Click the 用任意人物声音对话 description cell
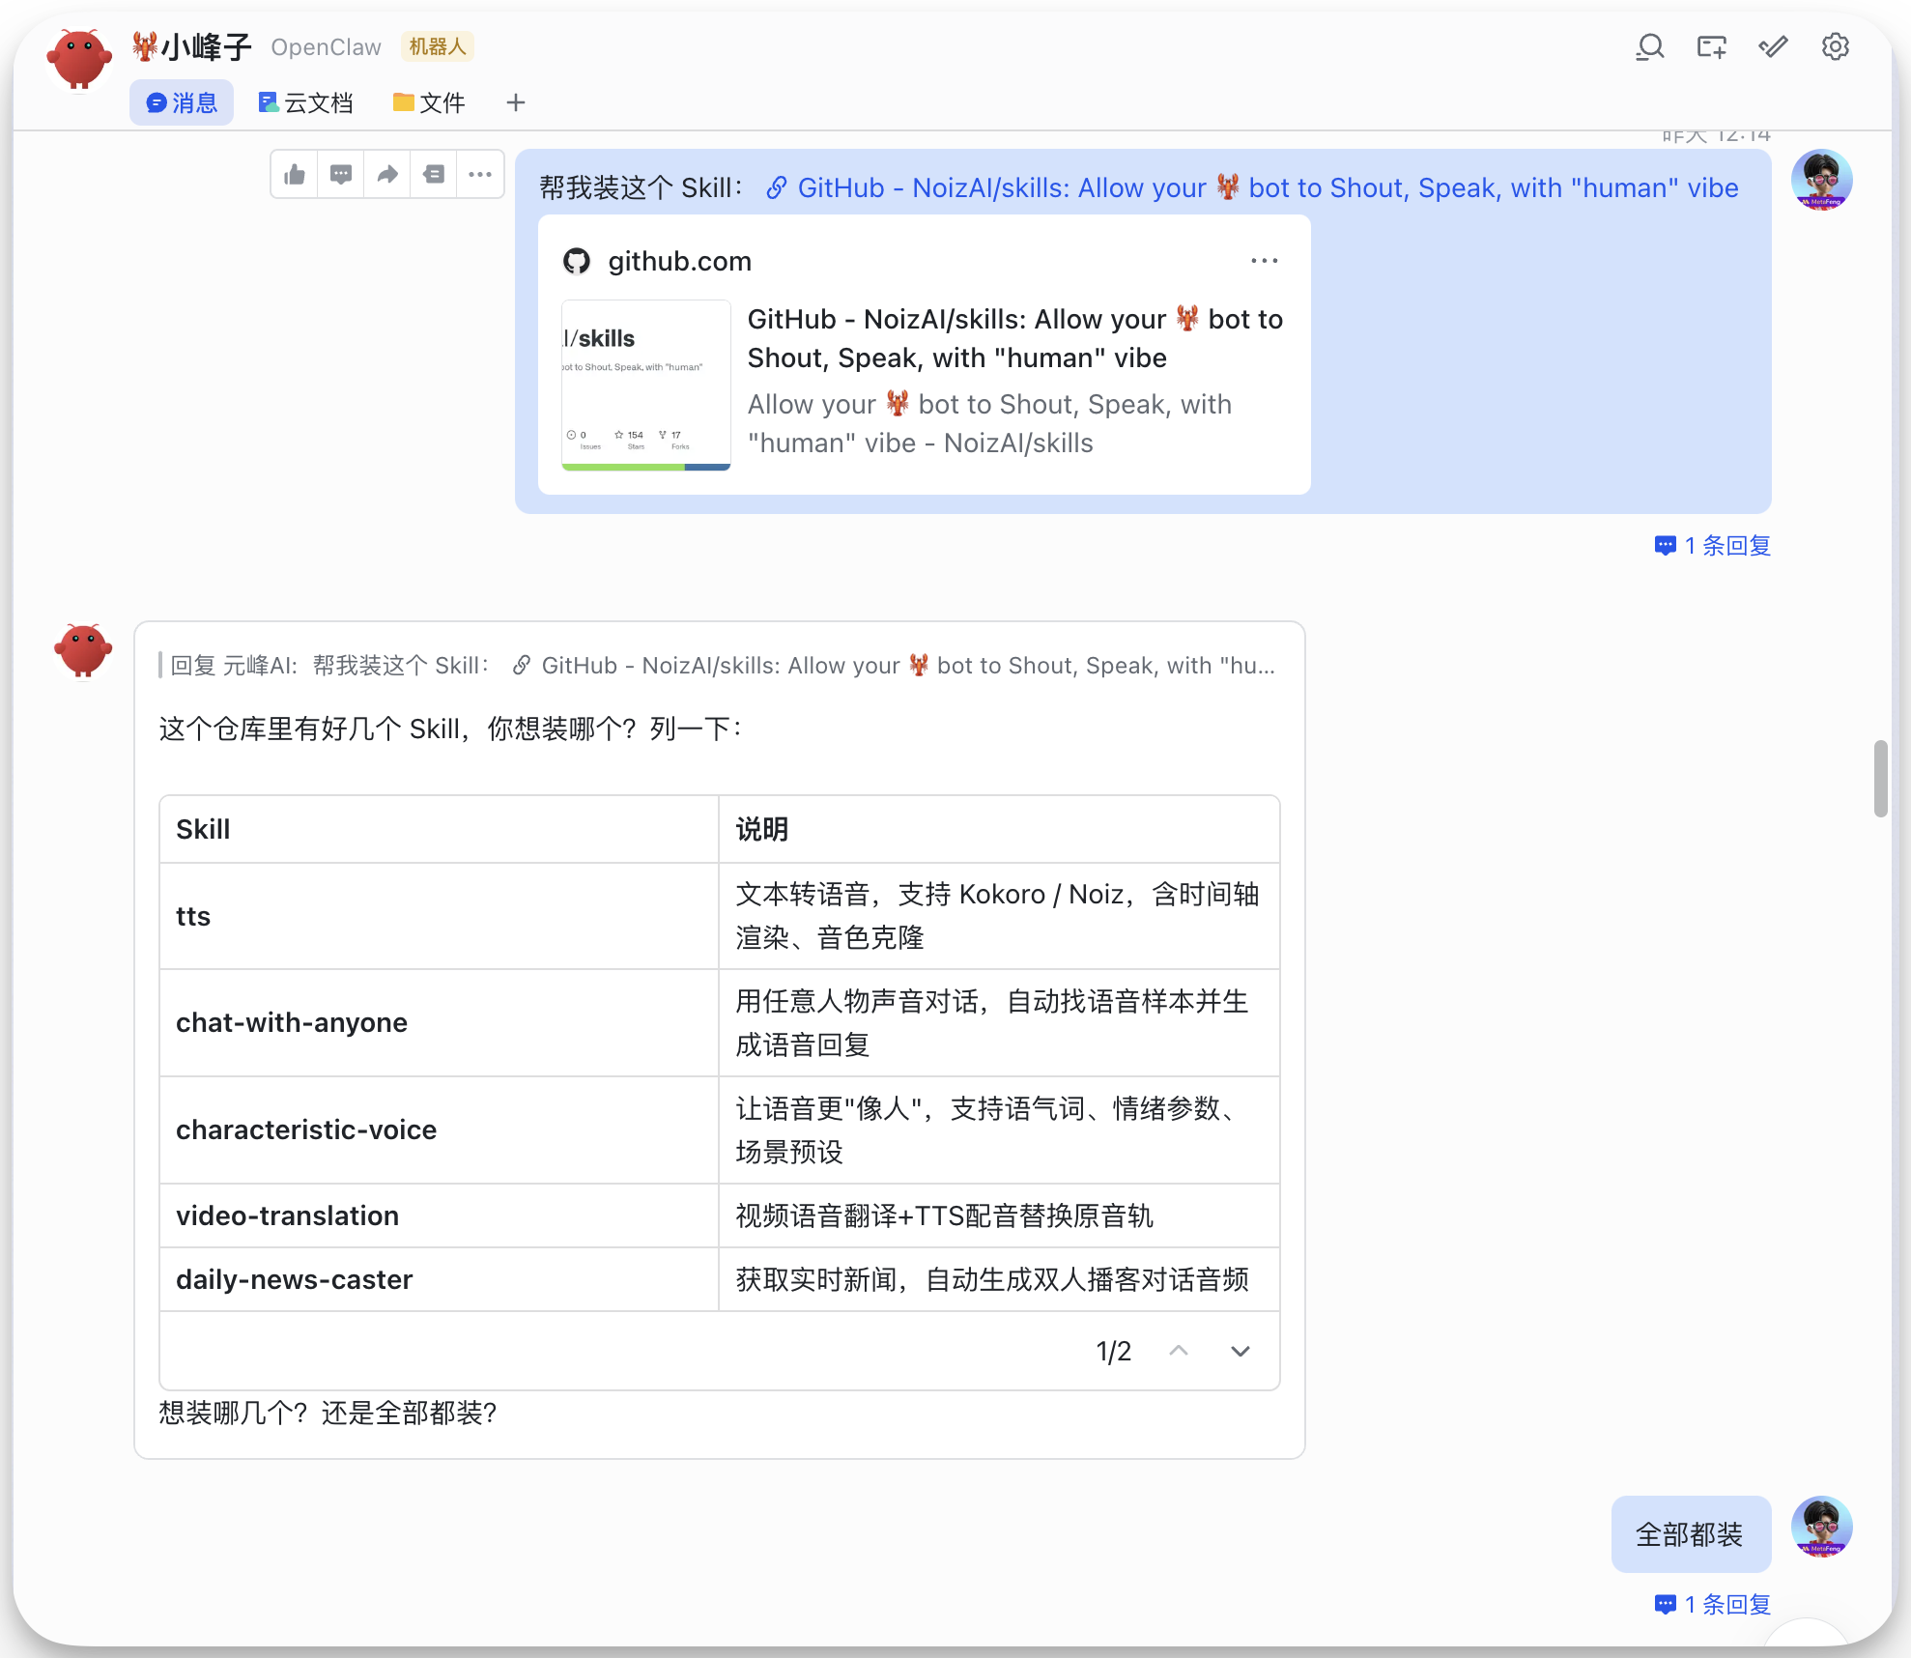The height and width of the screenshot is (1658, 1911). pyautogui.click(x=1000, y=1023)
